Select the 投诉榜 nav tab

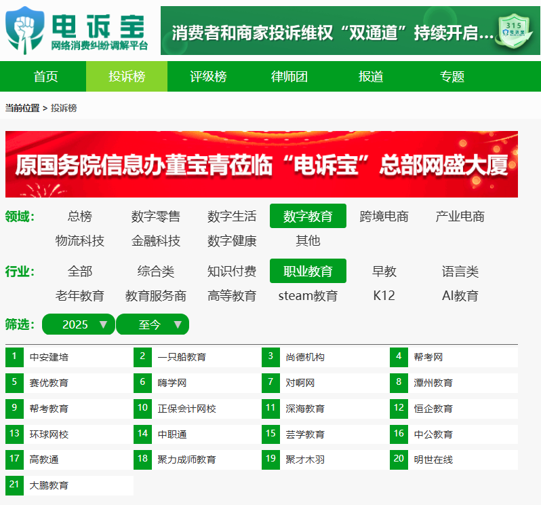[x=127, y=76]
